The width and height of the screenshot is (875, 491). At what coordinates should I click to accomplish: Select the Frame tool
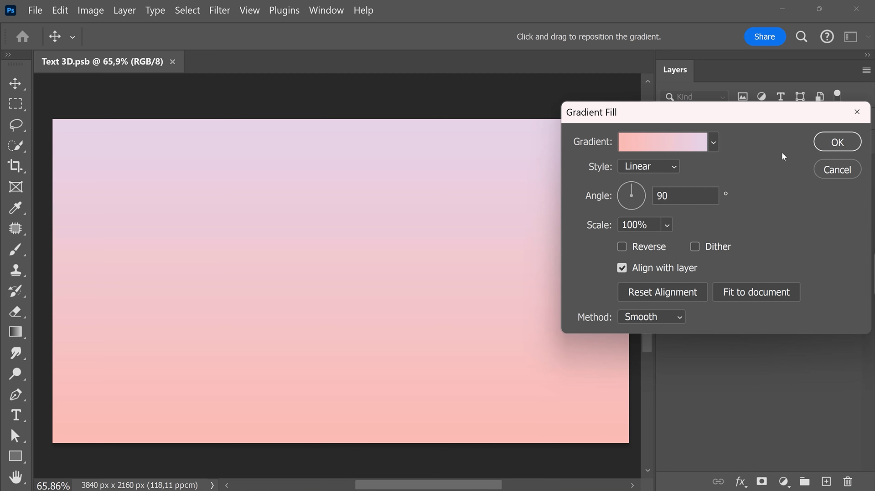[x=16, y=187]
